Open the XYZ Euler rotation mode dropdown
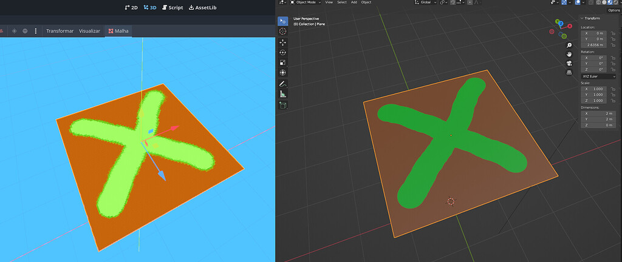This screenshot has height=262, width=622. [598, 76]
